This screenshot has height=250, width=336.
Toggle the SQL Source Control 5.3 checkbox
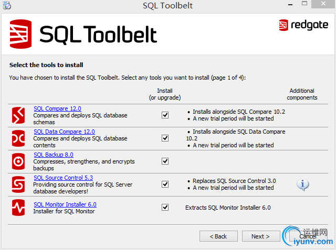point(165,184)
